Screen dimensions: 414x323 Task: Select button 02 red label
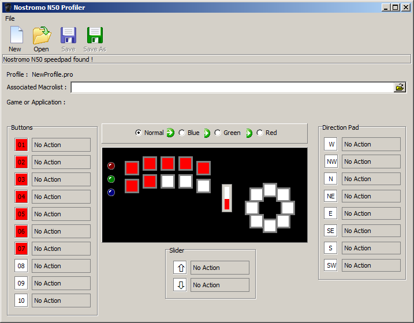click(21, 162)
